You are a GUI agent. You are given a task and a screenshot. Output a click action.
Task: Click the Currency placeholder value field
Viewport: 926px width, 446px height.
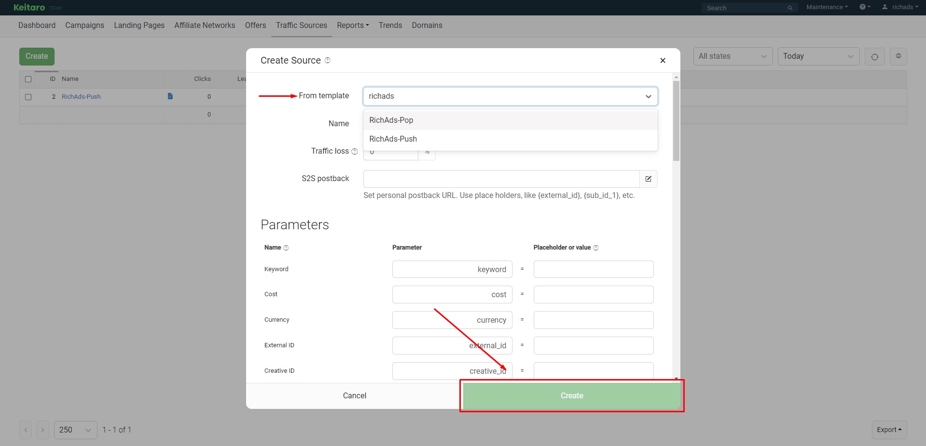click(x=594, y=320)
